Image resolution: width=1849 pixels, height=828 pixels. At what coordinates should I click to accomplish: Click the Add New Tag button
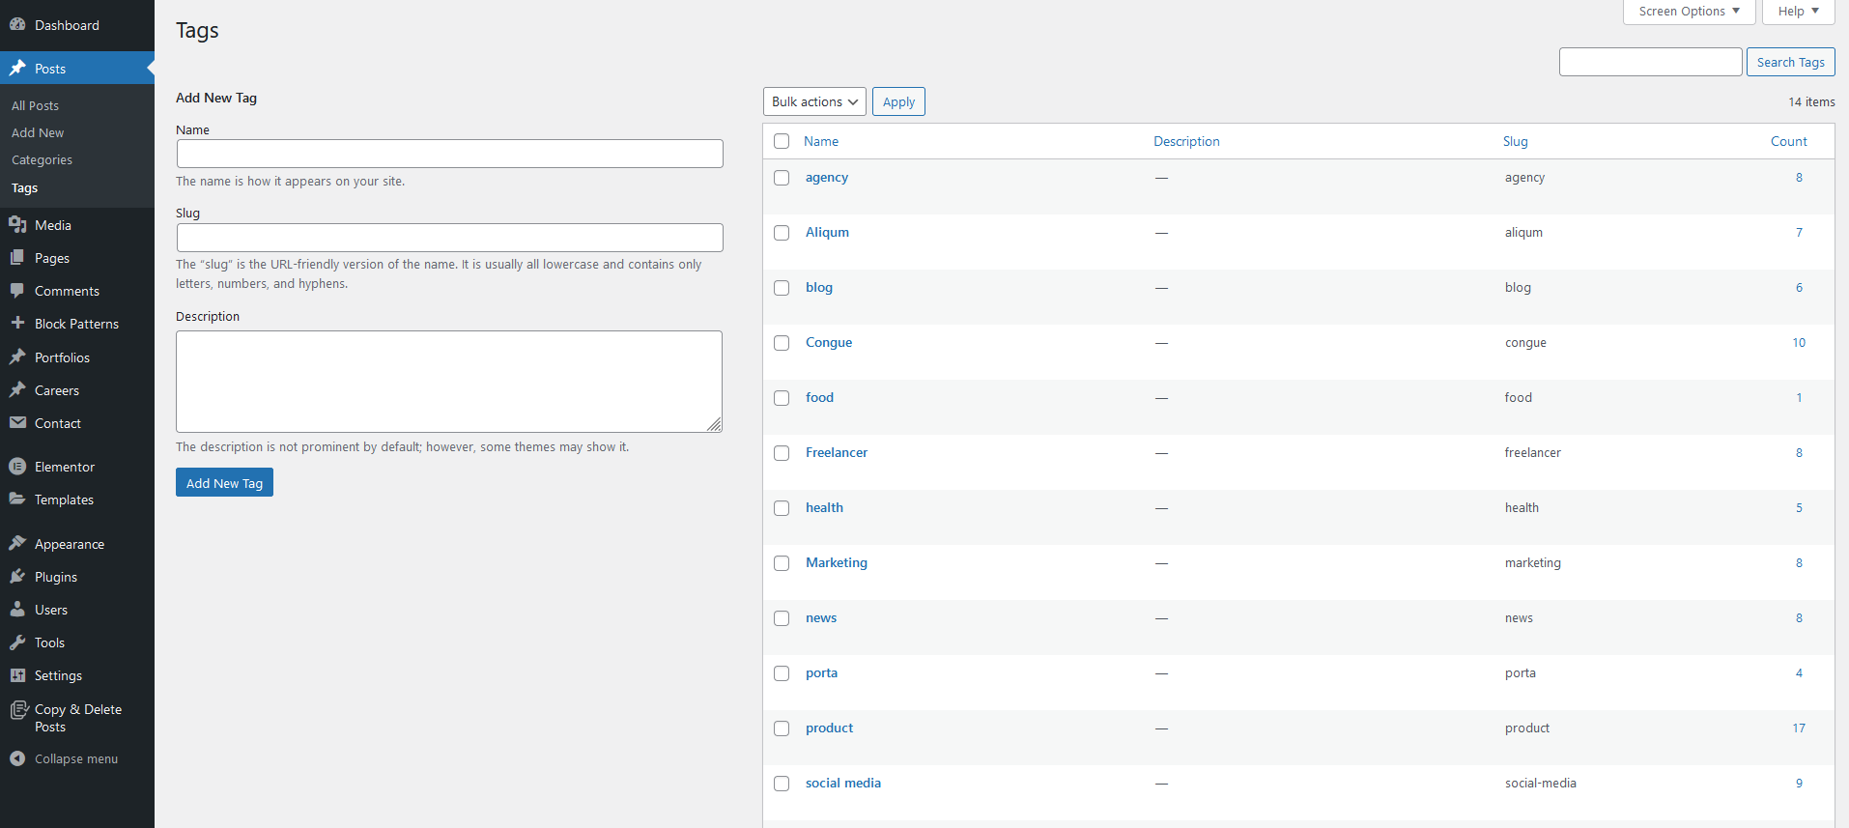click(224, 483)
